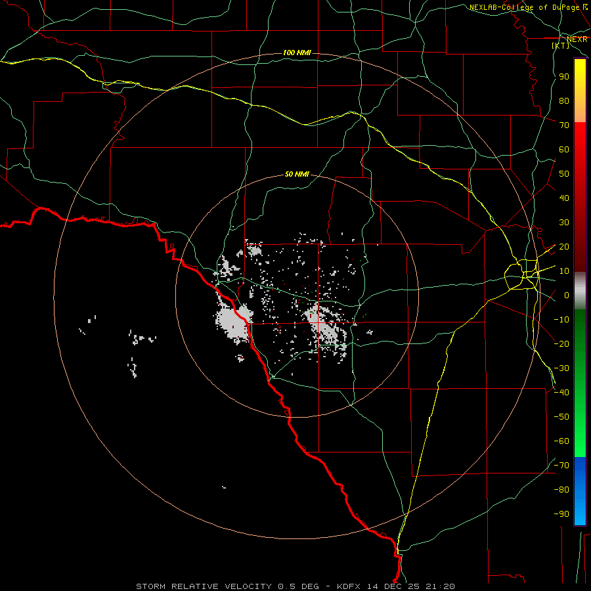591x591 pixels.
Task: Click the "-20" scale value
Action: click(x=561, y=344)
